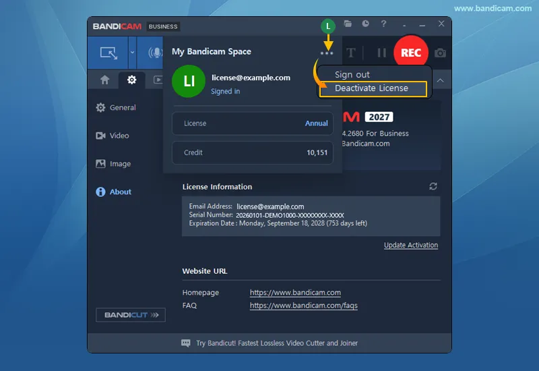The height and width of the screenshot is (371, 539).
Task: Open the help question mark icon
Action: pyautogui.click(x=383, y=24)
